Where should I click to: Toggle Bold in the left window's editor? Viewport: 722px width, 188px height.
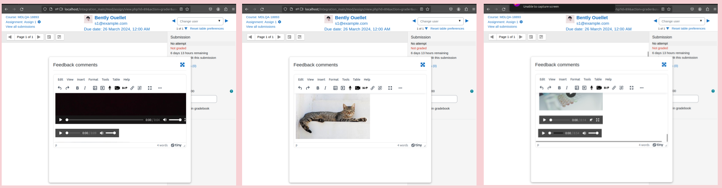pos(78,88)
